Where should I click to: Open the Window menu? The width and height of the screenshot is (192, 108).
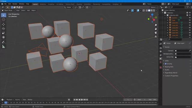[x=22, y=4]
